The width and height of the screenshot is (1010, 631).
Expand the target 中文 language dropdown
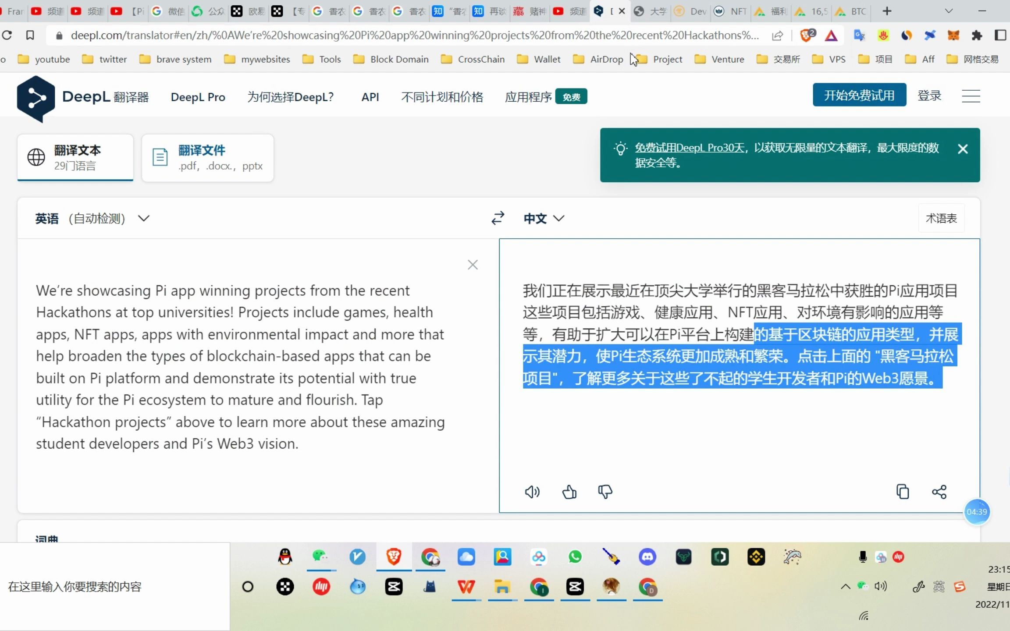(544, 218)
